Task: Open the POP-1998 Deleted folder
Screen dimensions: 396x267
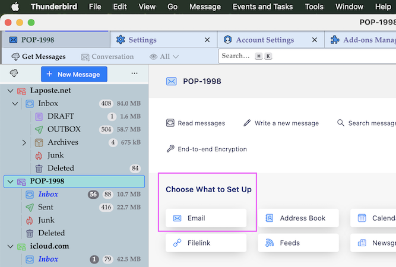Action: click(74, 233)
